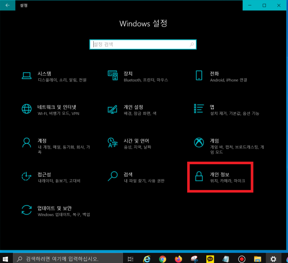Open the 시스템 laptop icon
The image size is (288, 263).
pyautogui.click(x=27, y=76)
